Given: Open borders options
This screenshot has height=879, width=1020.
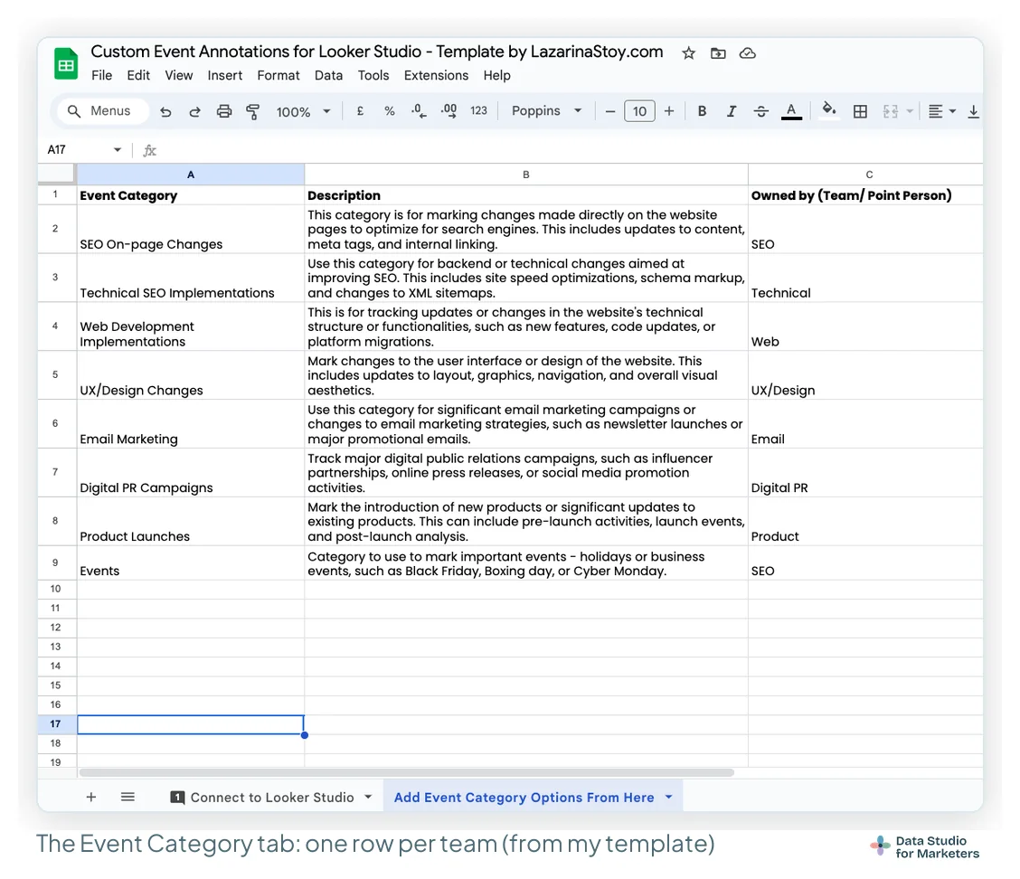Looking at the screenshot, I should (860, 111).
